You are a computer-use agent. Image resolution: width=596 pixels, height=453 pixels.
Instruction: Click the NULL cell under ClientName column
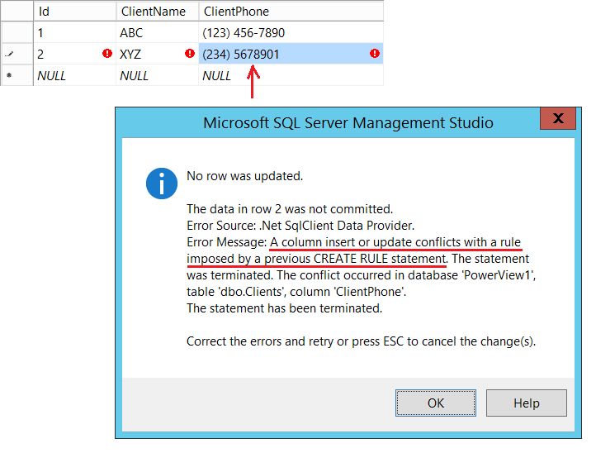point(158,75)
